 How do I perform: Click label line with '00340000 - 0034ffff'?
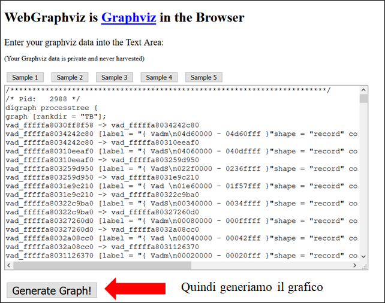[182, 204]
